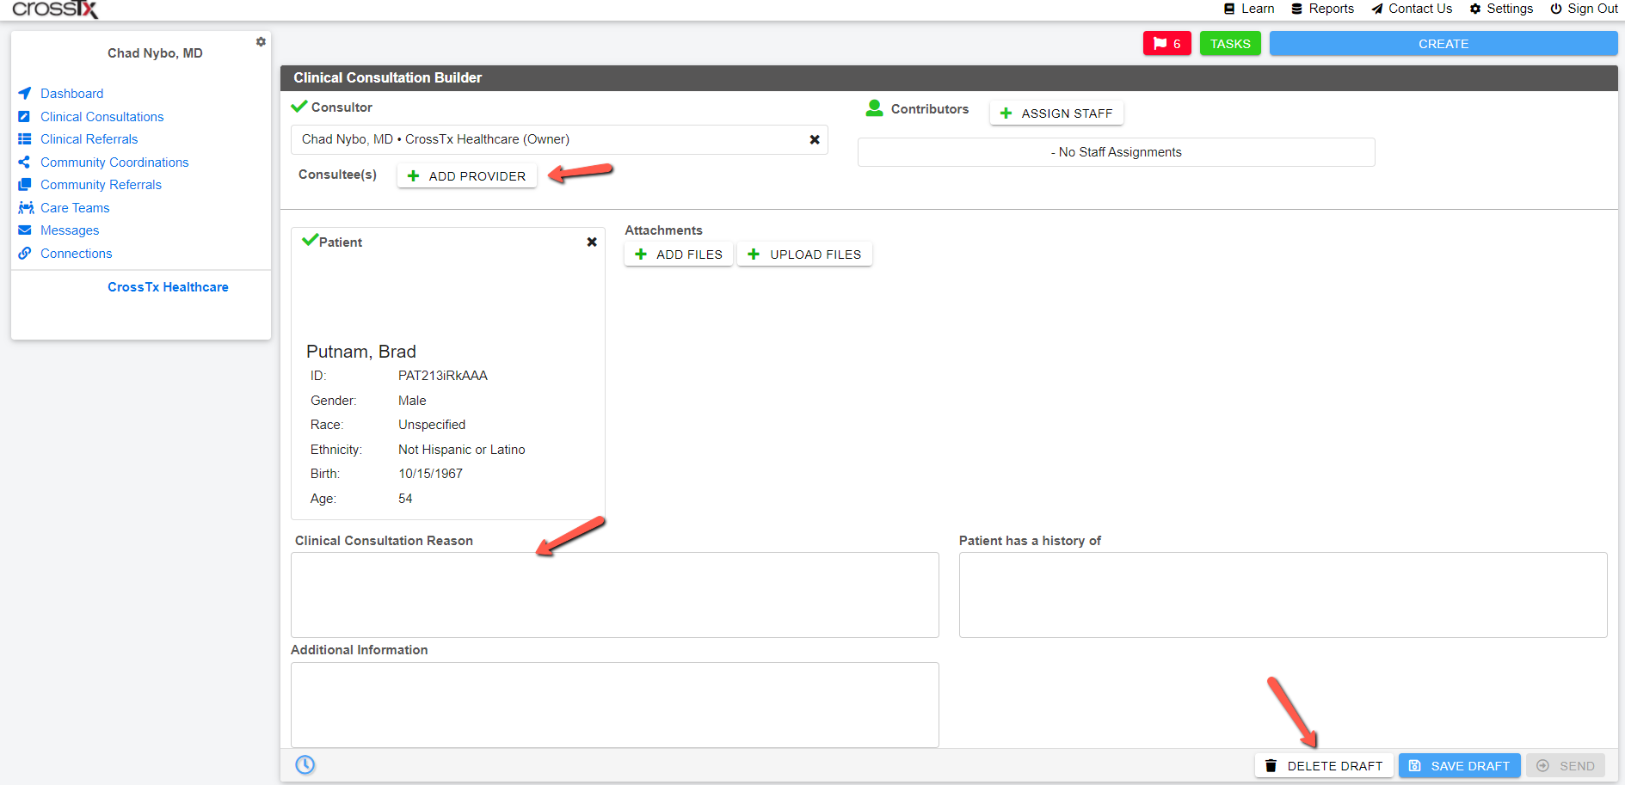This screenshot has width=1625, height=785.
Task: Click the Delete Draft button
Action: pos(1324,765)
